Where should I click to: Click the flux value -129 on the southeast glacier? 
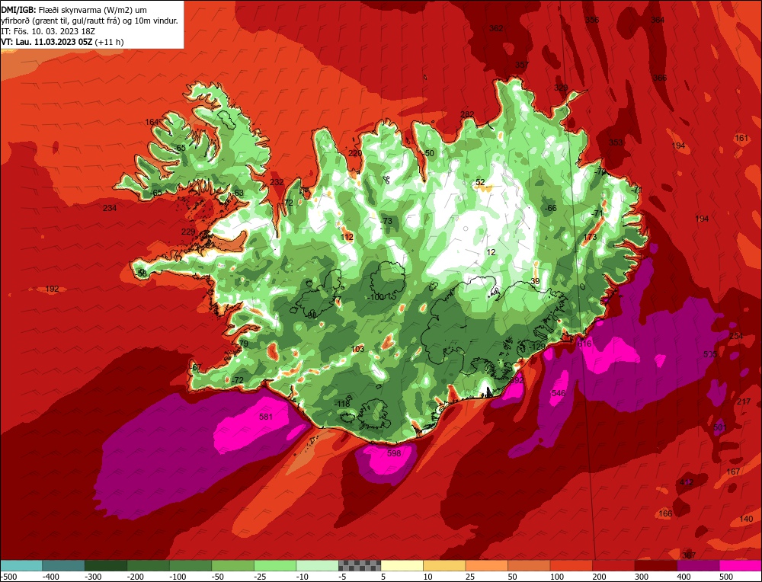537,347
